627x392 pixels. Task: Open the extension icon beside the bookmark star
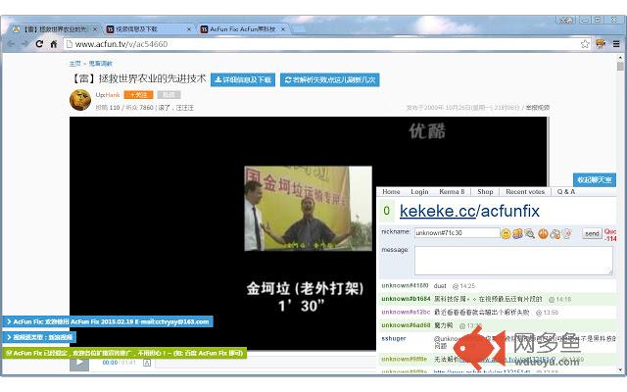(600, 44)
